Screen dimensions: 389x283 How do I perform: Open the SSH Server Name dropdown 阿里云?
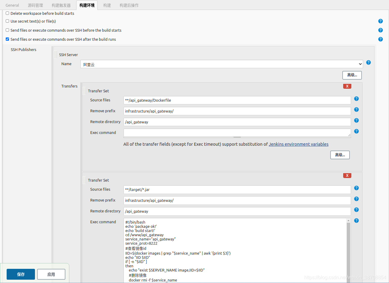(x=222, y=64)
